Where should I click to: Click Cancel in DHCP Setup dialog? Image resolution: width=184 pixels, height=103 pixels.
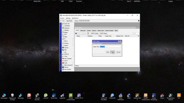point(118,52)
